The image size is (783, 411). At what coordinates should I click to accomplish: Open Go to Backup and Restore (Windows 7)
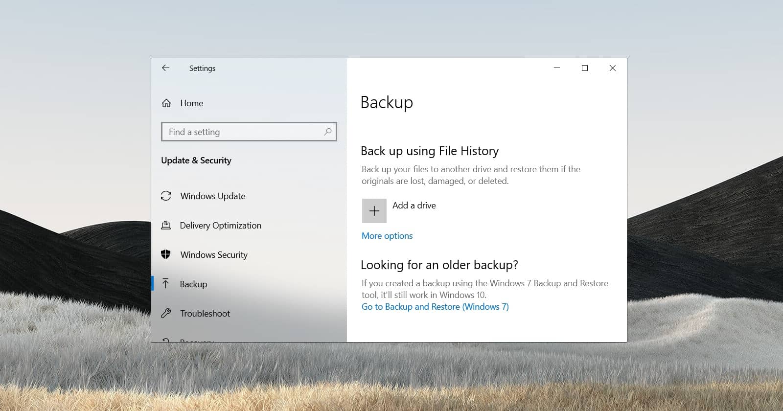[435, 307]
